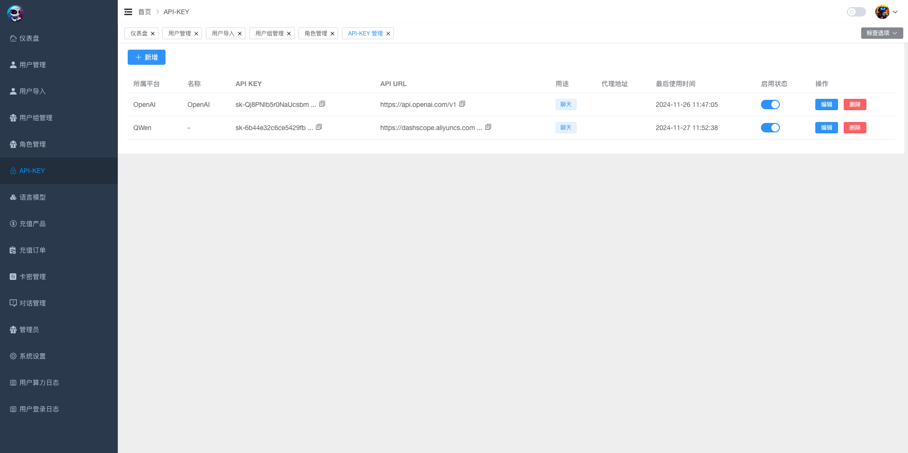Close the 用户管理 tab
The height and width of the screenshot is (453, 908).
(196, 34)
